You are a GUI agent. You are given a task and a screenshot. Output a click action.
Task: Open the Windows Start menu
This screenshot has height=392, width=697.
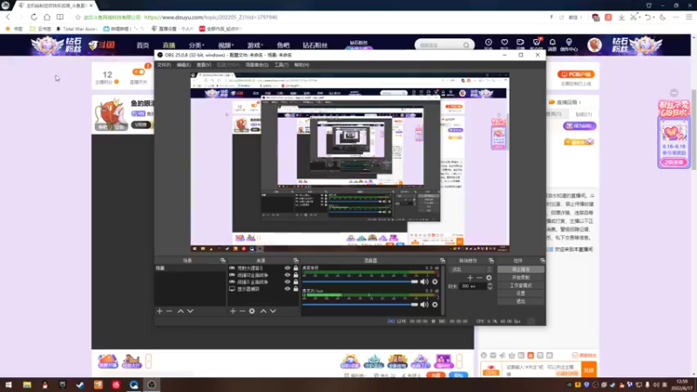(x=9, y=385)
